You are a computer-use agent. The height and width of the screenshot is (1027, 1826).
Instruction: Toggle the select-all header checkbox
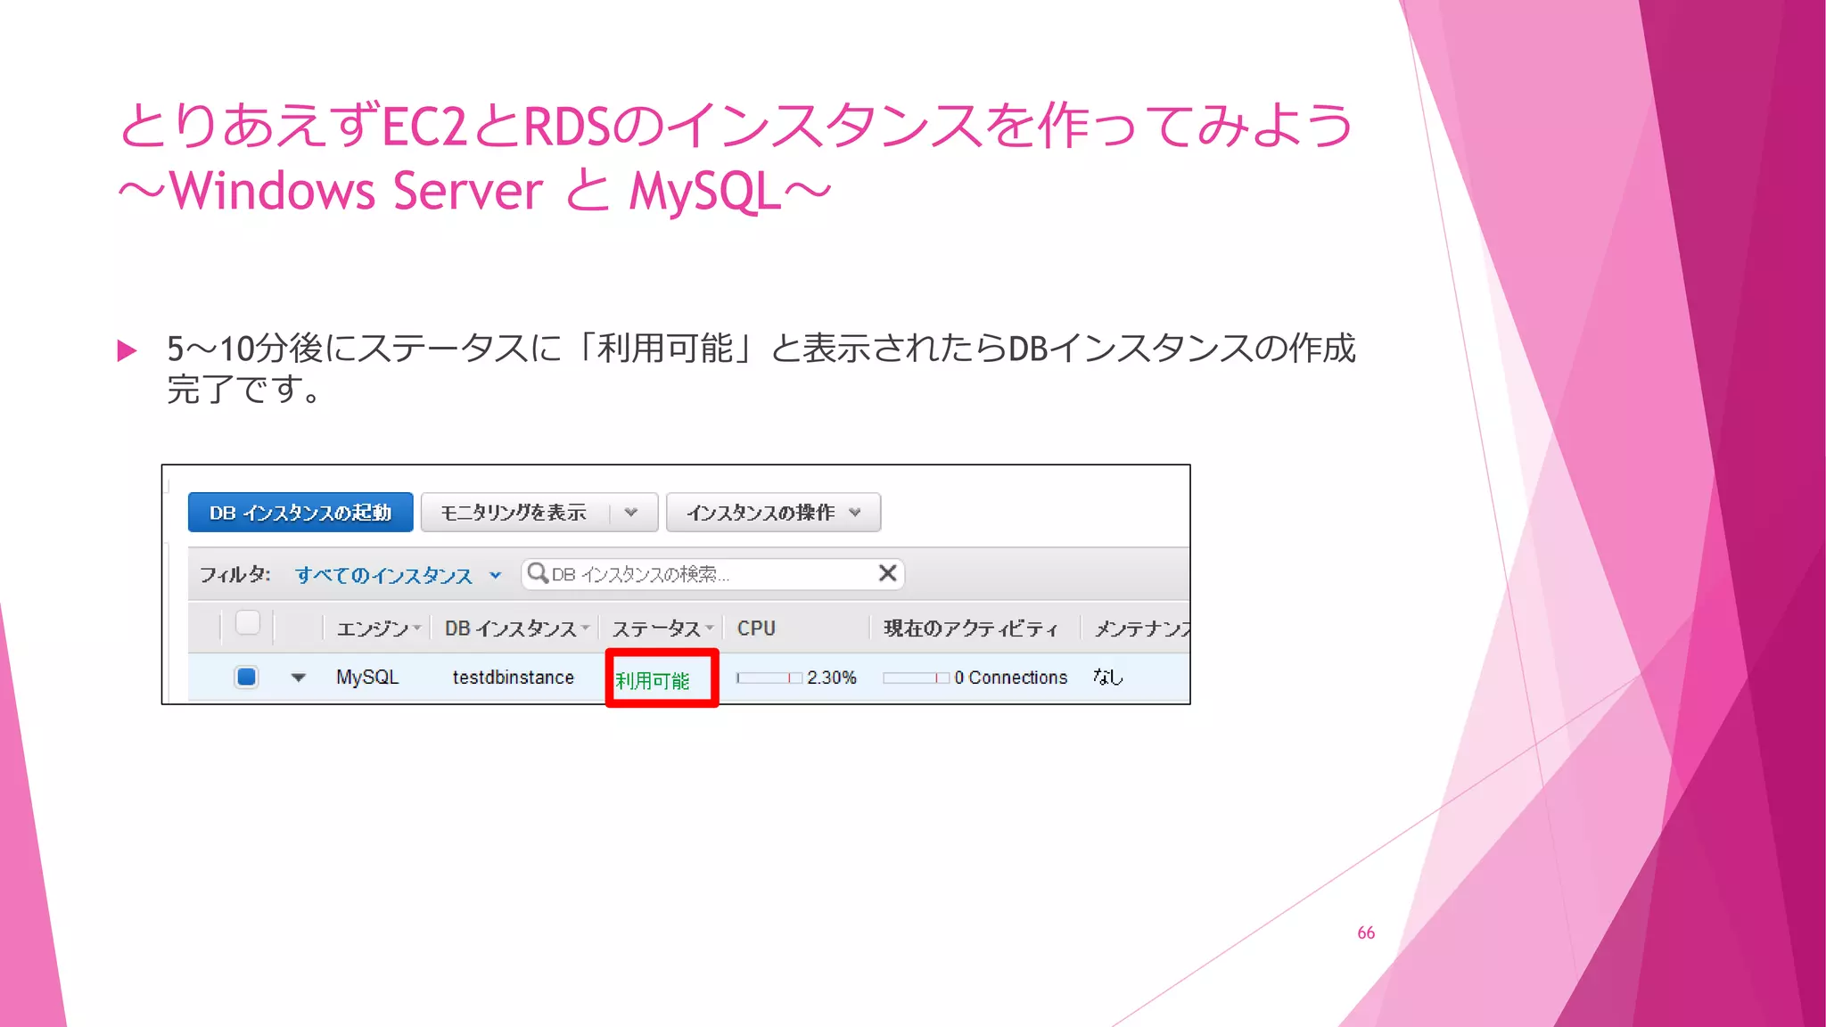pyautogui.click(x=248, y=622)
